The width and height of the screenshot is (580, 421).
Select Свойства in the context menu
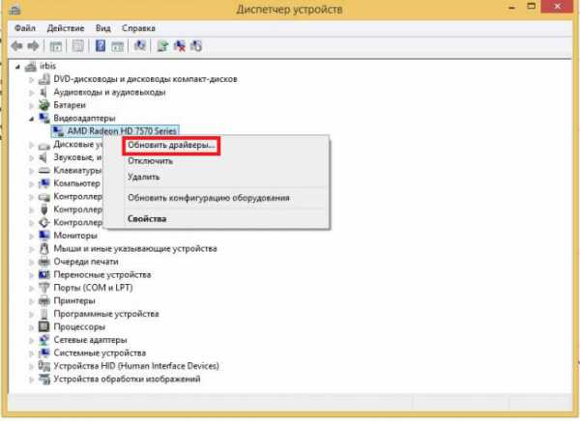point(147,218)
